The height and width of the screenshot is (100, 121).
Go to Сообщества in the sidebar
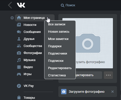click(x=33, y=46)
